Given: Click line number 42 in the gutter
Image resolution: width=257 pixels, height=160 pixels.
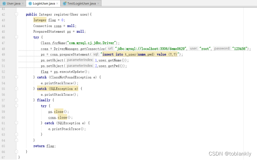Looking at the screenshot, I should coord(3,14).
